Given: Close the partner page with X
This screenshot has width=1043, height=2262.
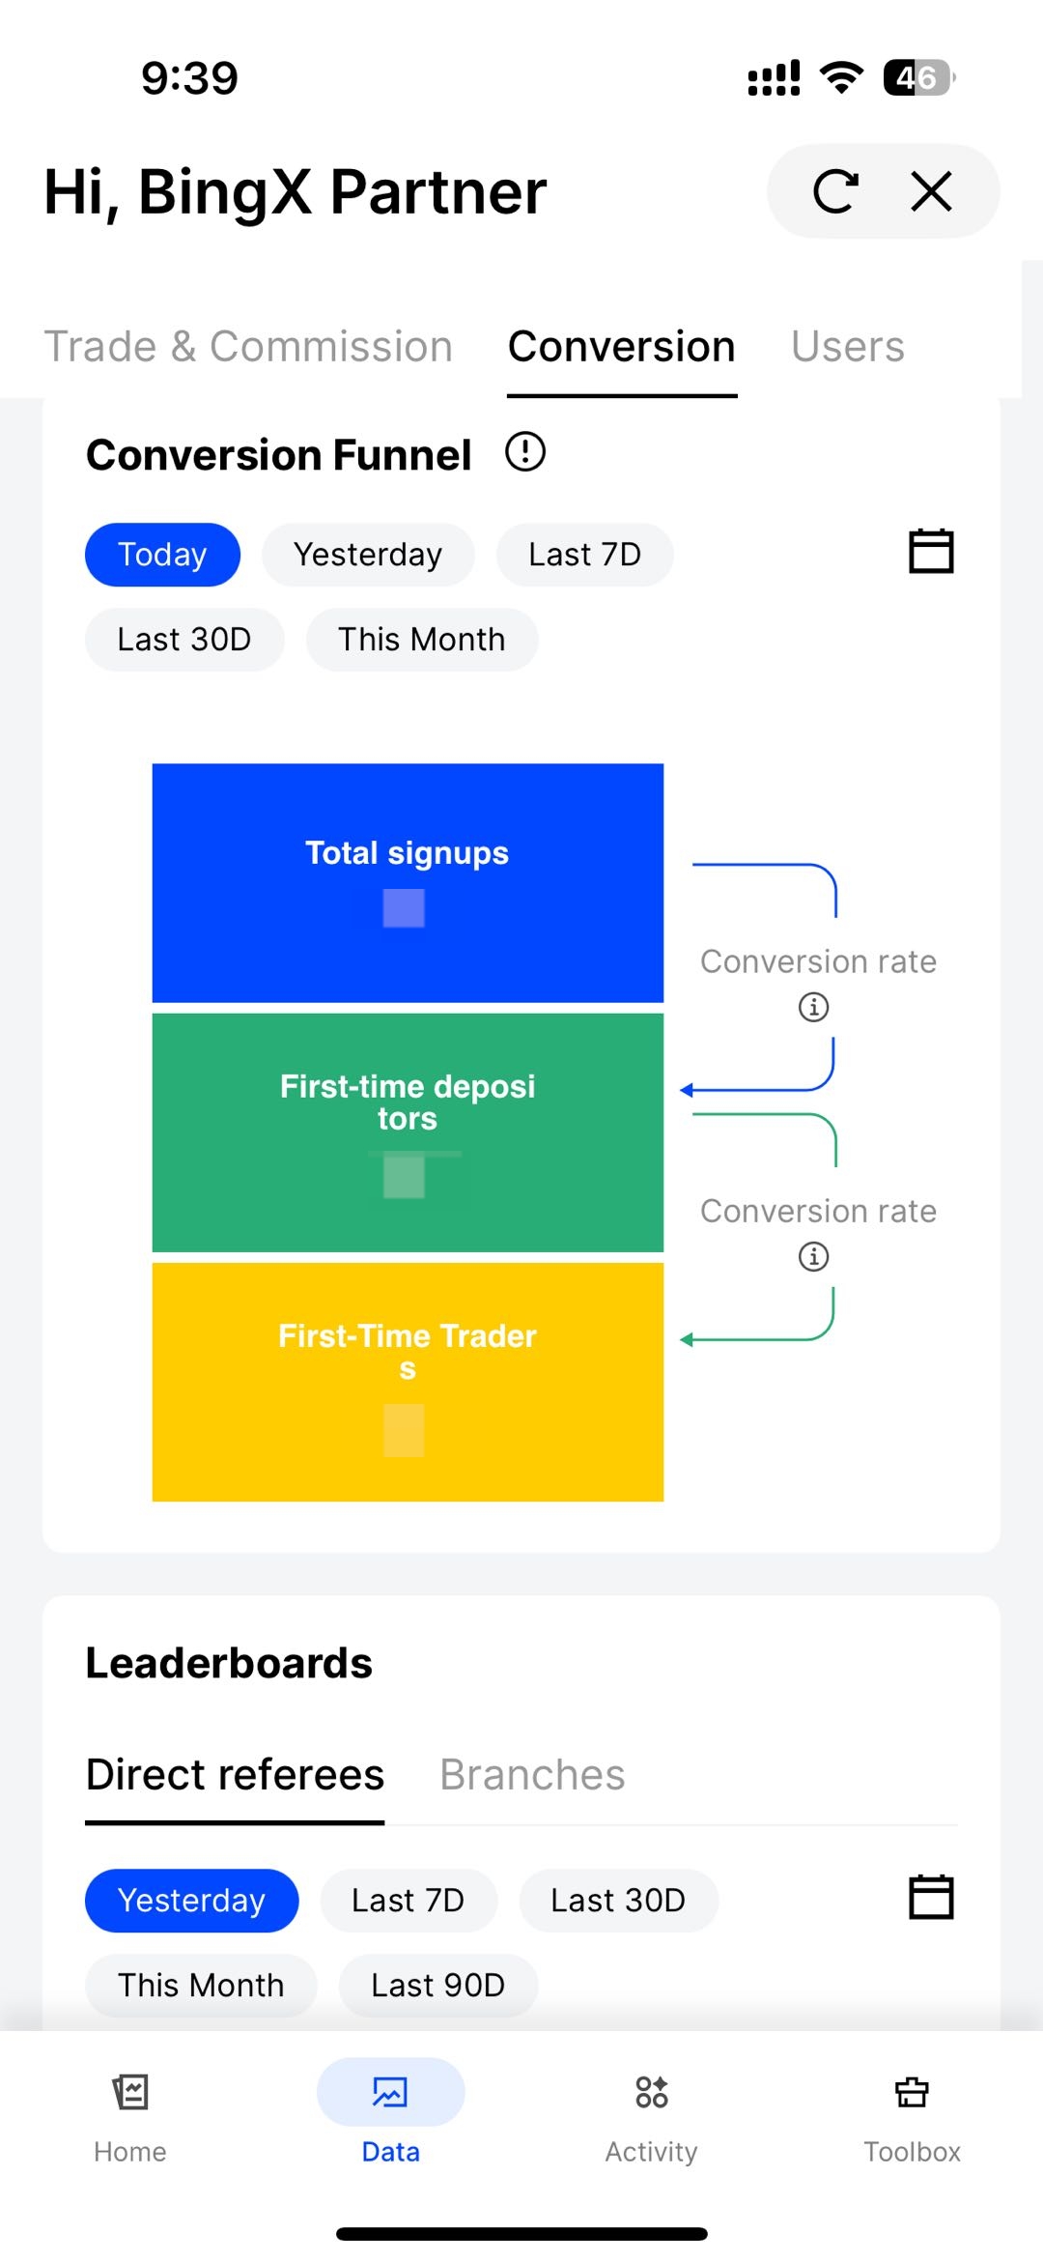Looking at the screenshot, I should click(931, 191).
